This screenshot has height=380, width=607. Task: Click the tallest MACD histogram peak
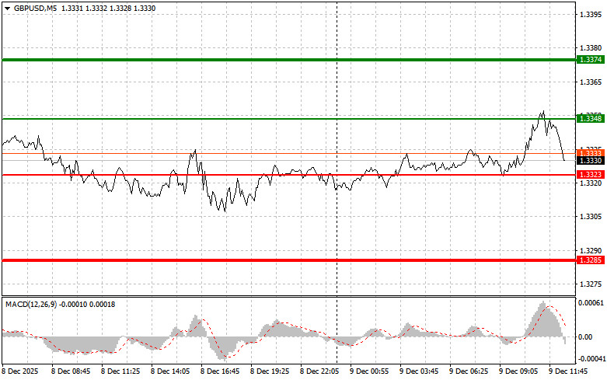point(543,319)
